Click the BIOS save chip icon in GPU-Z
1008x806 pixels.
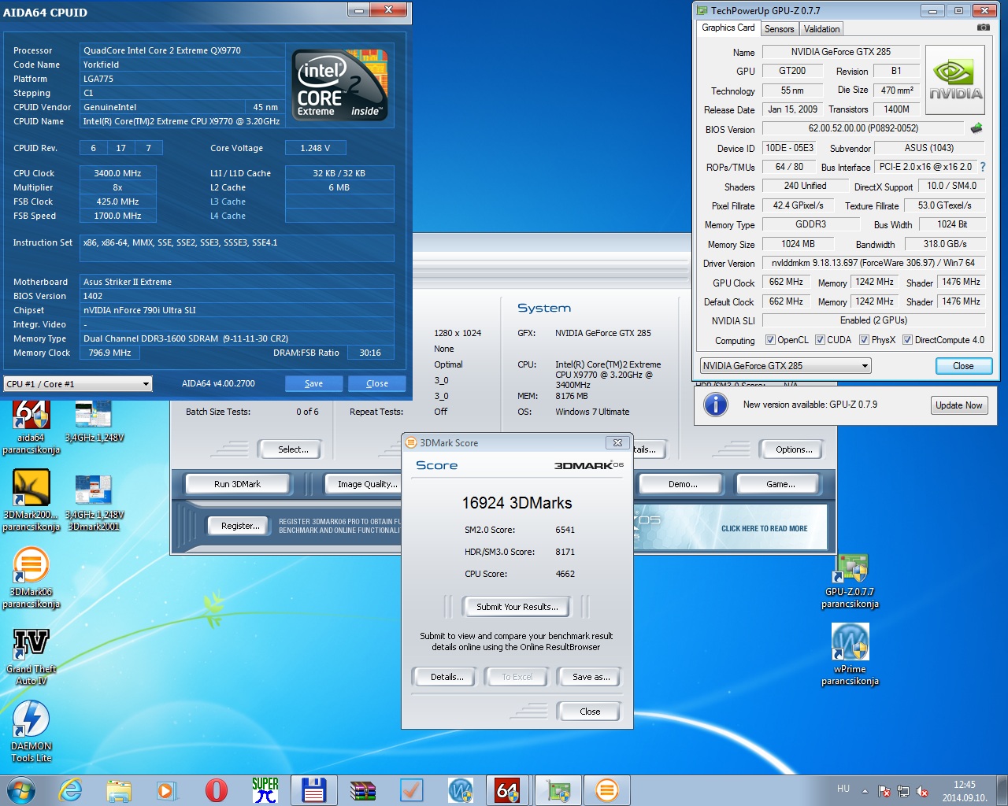click(x=976, y=128)
